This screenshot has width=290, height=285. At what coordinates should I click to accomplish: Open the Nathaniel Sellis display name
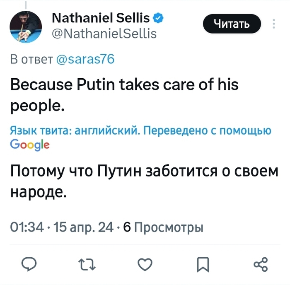click(101, 18)
